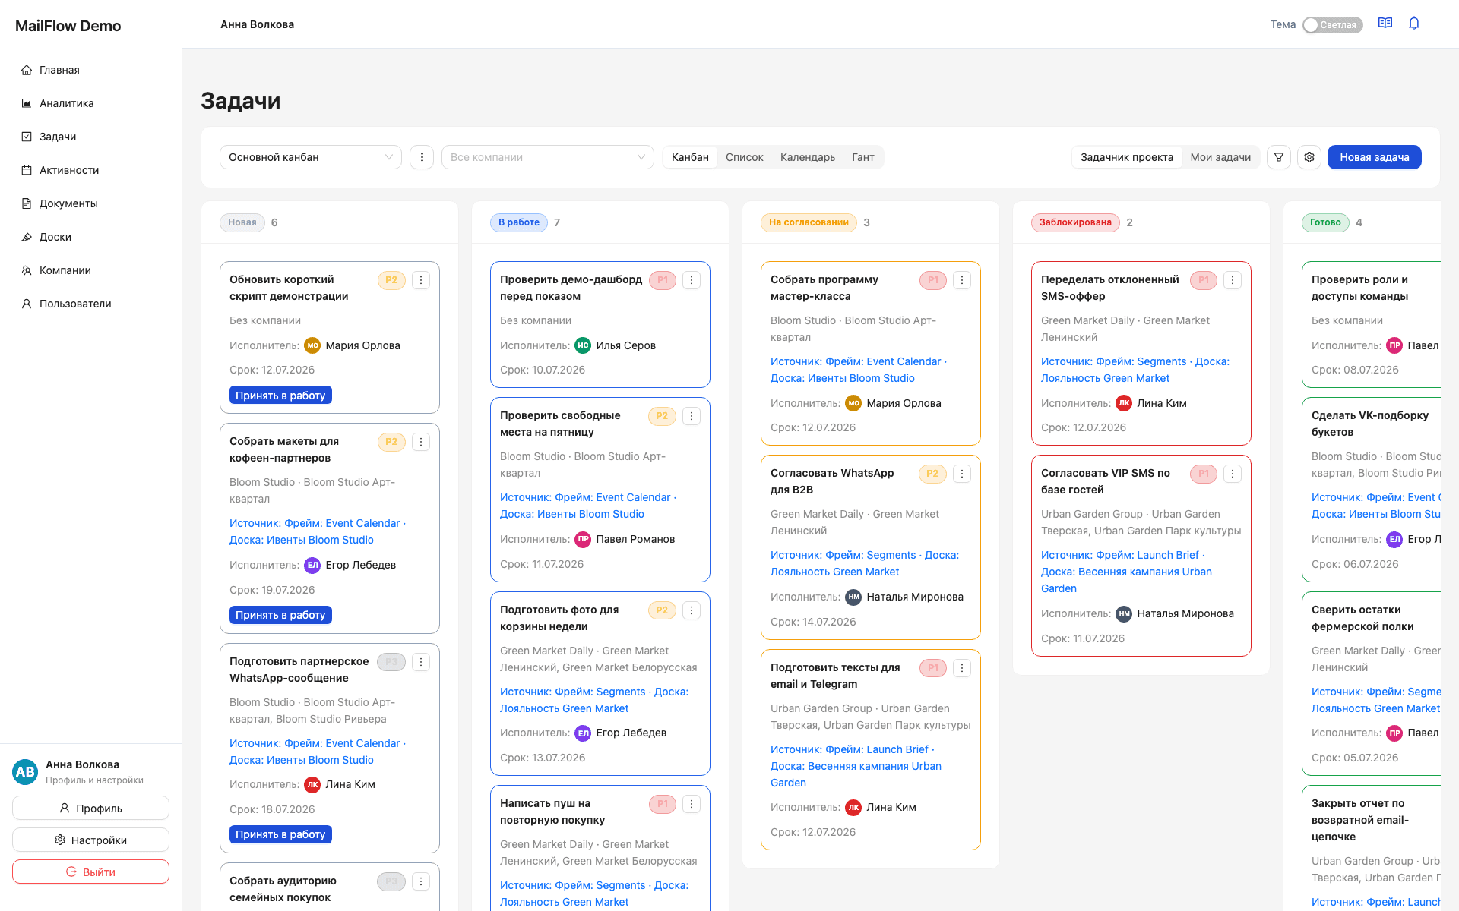Open the notifications bell
This screenshot has width=1459, height=911.
[x=1414, y=24]
